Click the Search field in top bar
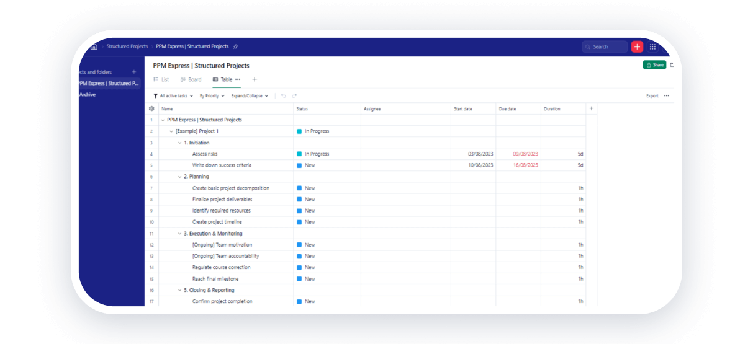Viewport: 753px width, 344px height. pyautogui.click(x=605, y=46)
